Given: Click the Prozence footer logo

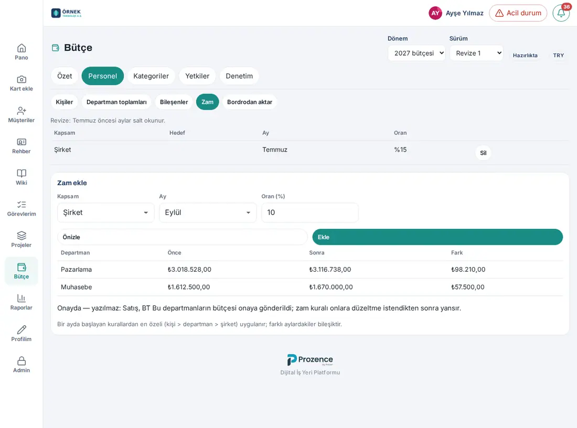Looking at the screenshot, I should tap(310, 359).
